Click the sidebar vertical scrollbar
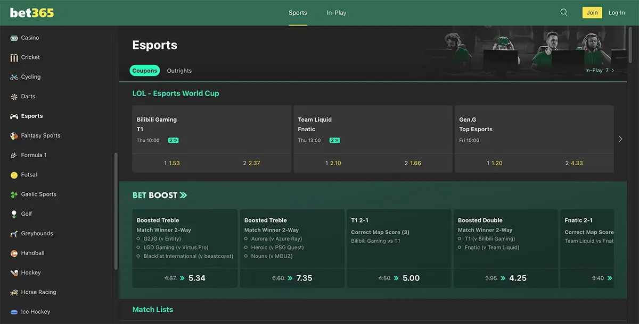The width and height of the screenshot is (639, 324). click(x=116, y=211)
